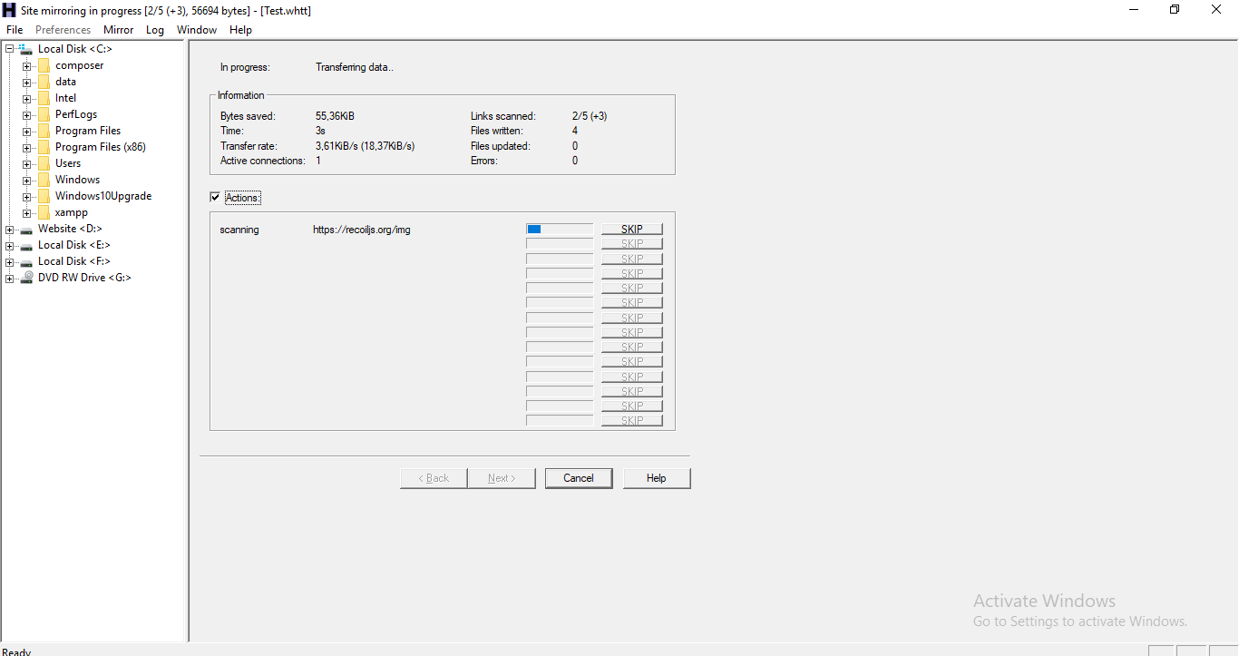Screen dimensions: 1239x656
Task: Expand the Program Files folder node
Action: pyautogui.click(x=27, y=131)
